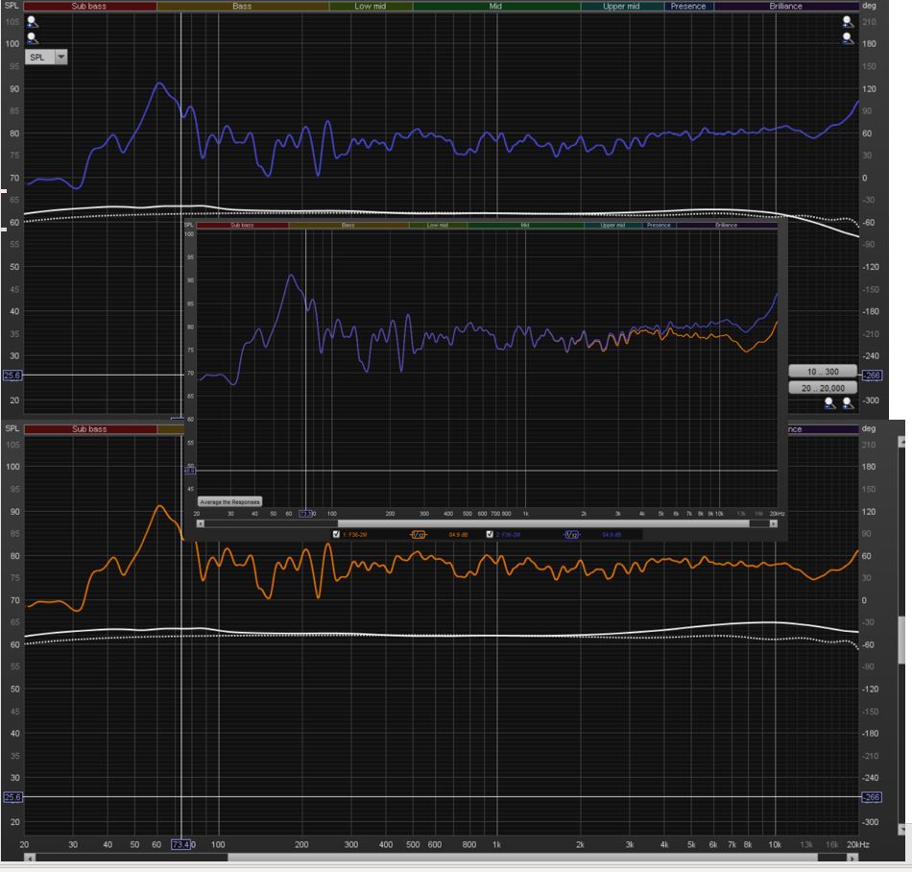
Task: Zoom out frequency axis below 20..20,000 button
Action: (831, 404)
